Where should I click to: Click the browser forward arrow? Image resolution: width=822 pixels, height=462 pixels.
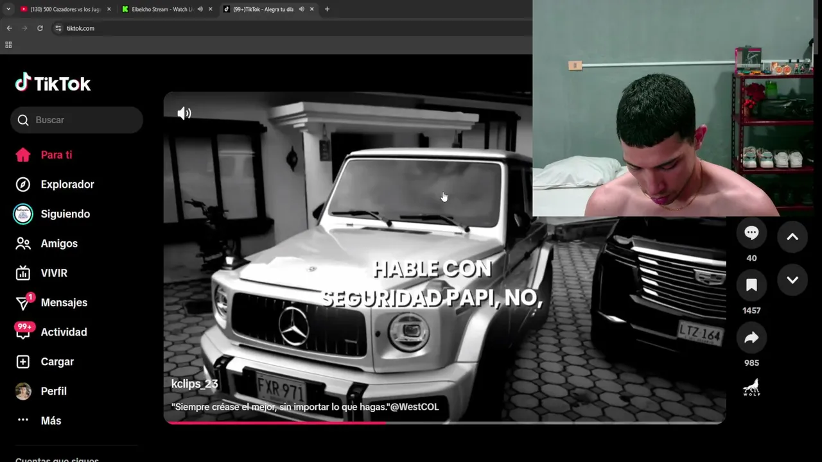[24, 28]
